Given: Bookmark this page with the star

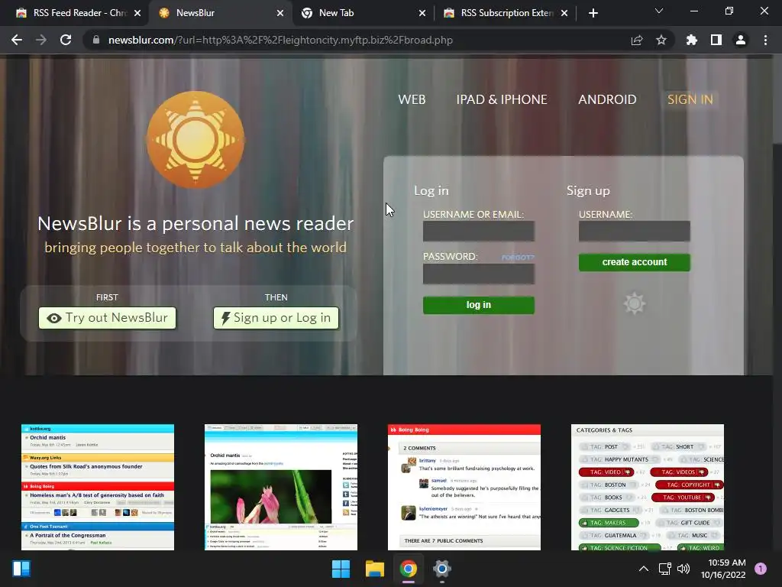Looking at the screenshot, I should pos(661,40).
